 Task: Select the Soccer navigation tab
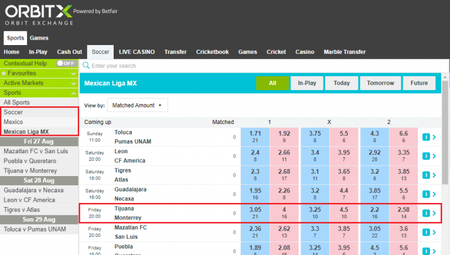tap(100, 52)
